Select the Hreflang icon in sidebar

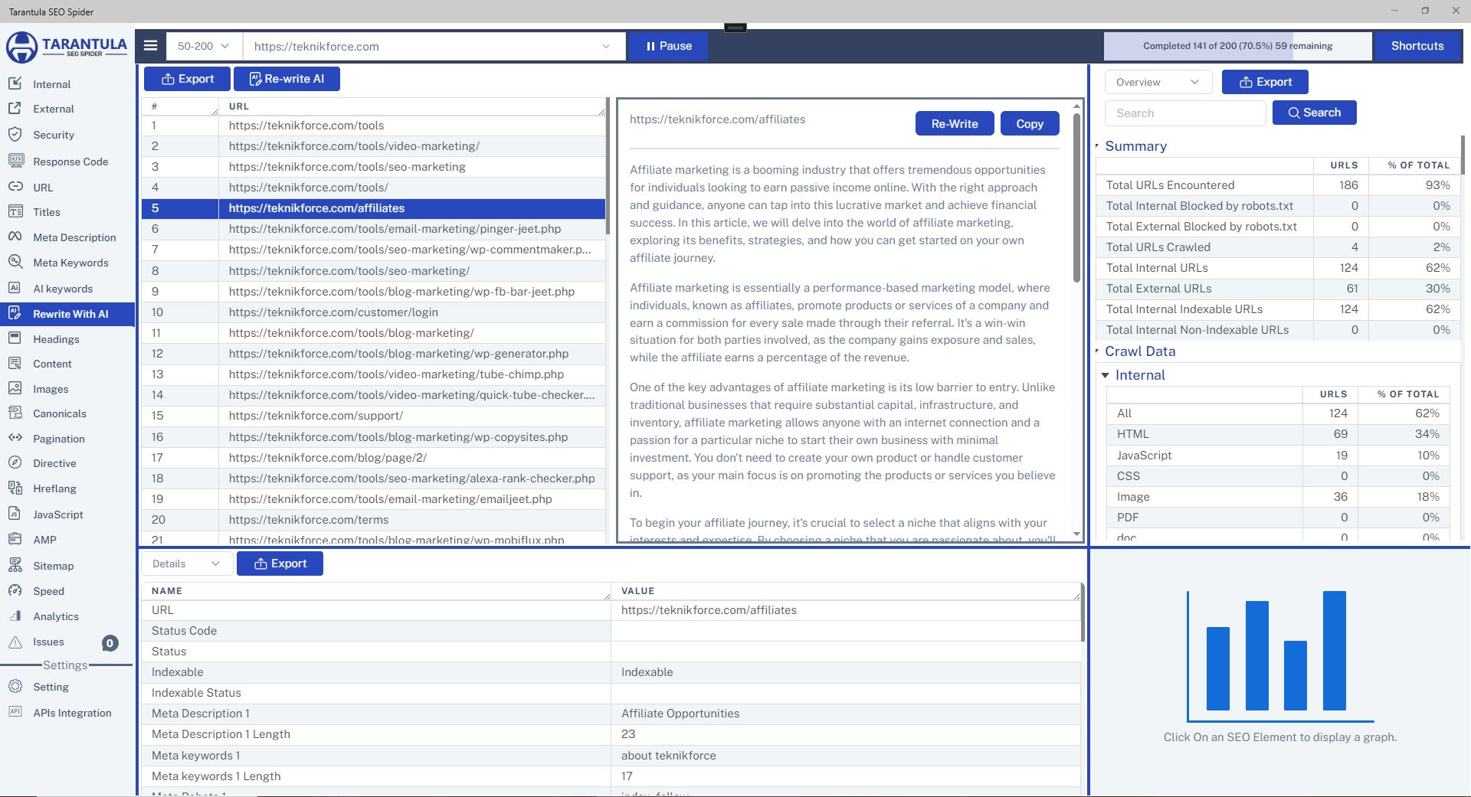(x=15, y=488)
